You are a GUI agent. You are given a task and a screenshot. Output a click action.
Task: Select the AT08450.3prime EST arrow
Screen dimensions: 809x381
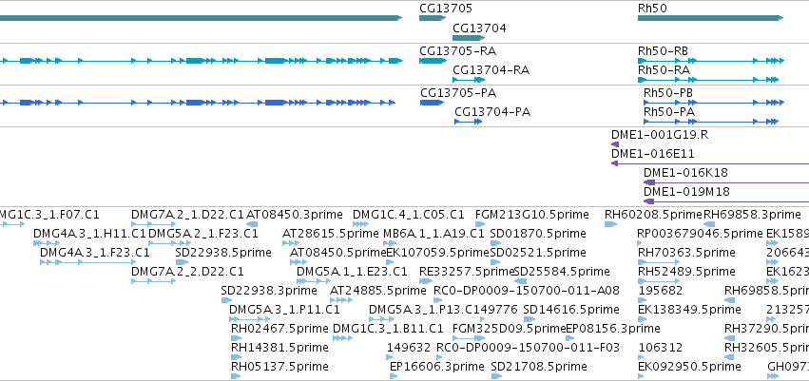(x=252, y=224)
